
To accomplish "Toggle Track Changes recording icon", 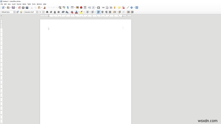I will (x=123, y=8).
